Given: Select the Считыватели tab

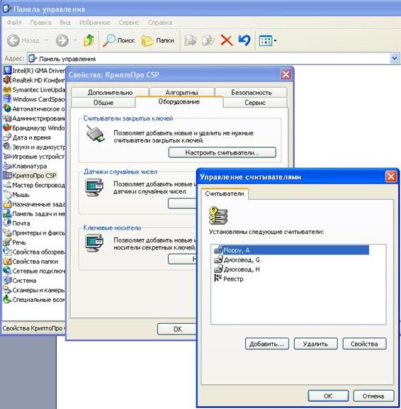Looking at the screenshot, I should 225,194.
